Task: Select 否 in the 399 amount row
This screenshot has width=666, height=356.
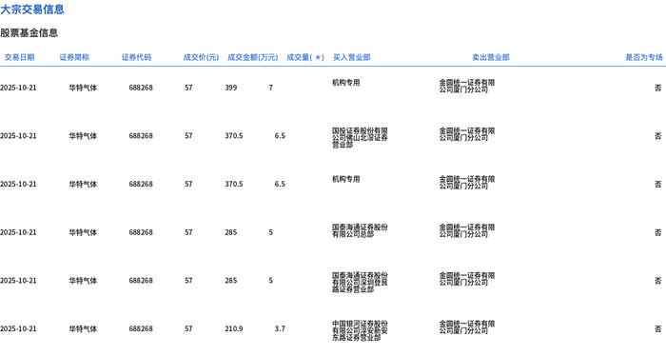Action: coord(658,88)
